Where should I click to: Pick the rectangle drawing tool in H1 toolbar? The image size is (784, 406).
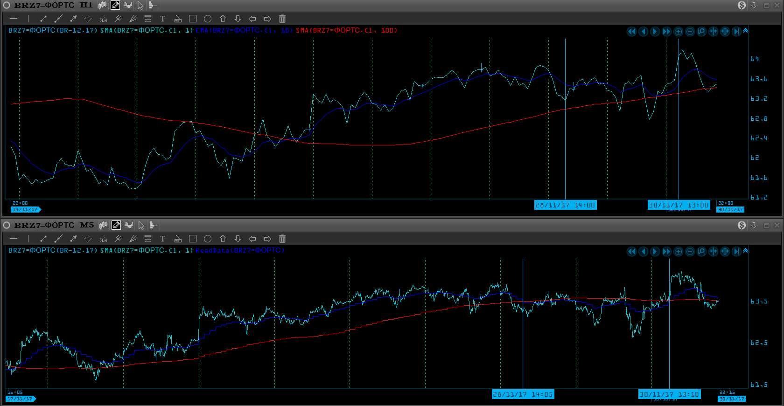point(193,19)
